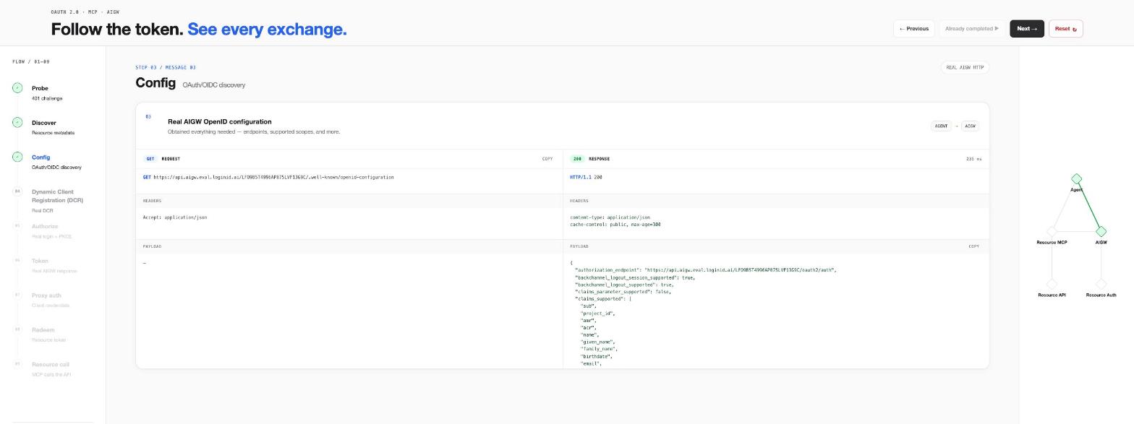This screenshot has height=424, width=1134.
Task: Click the 'Real AIGW OpenID configuration' title
Action: pyautogui.click(x=220, y=121)
